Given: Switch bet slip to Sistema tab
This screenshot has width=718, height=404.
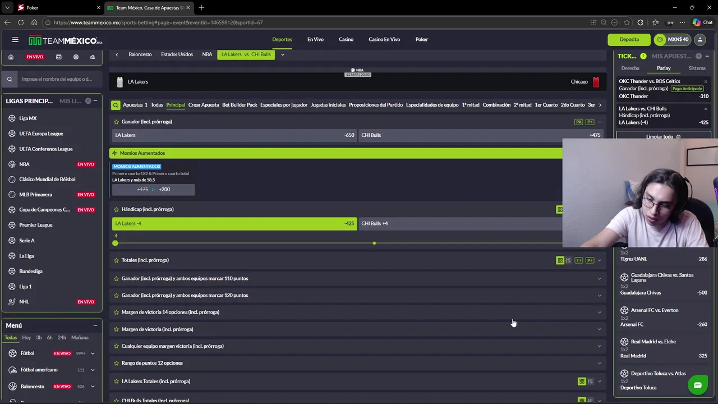Looking at the screenshot, I should point(697,68).
